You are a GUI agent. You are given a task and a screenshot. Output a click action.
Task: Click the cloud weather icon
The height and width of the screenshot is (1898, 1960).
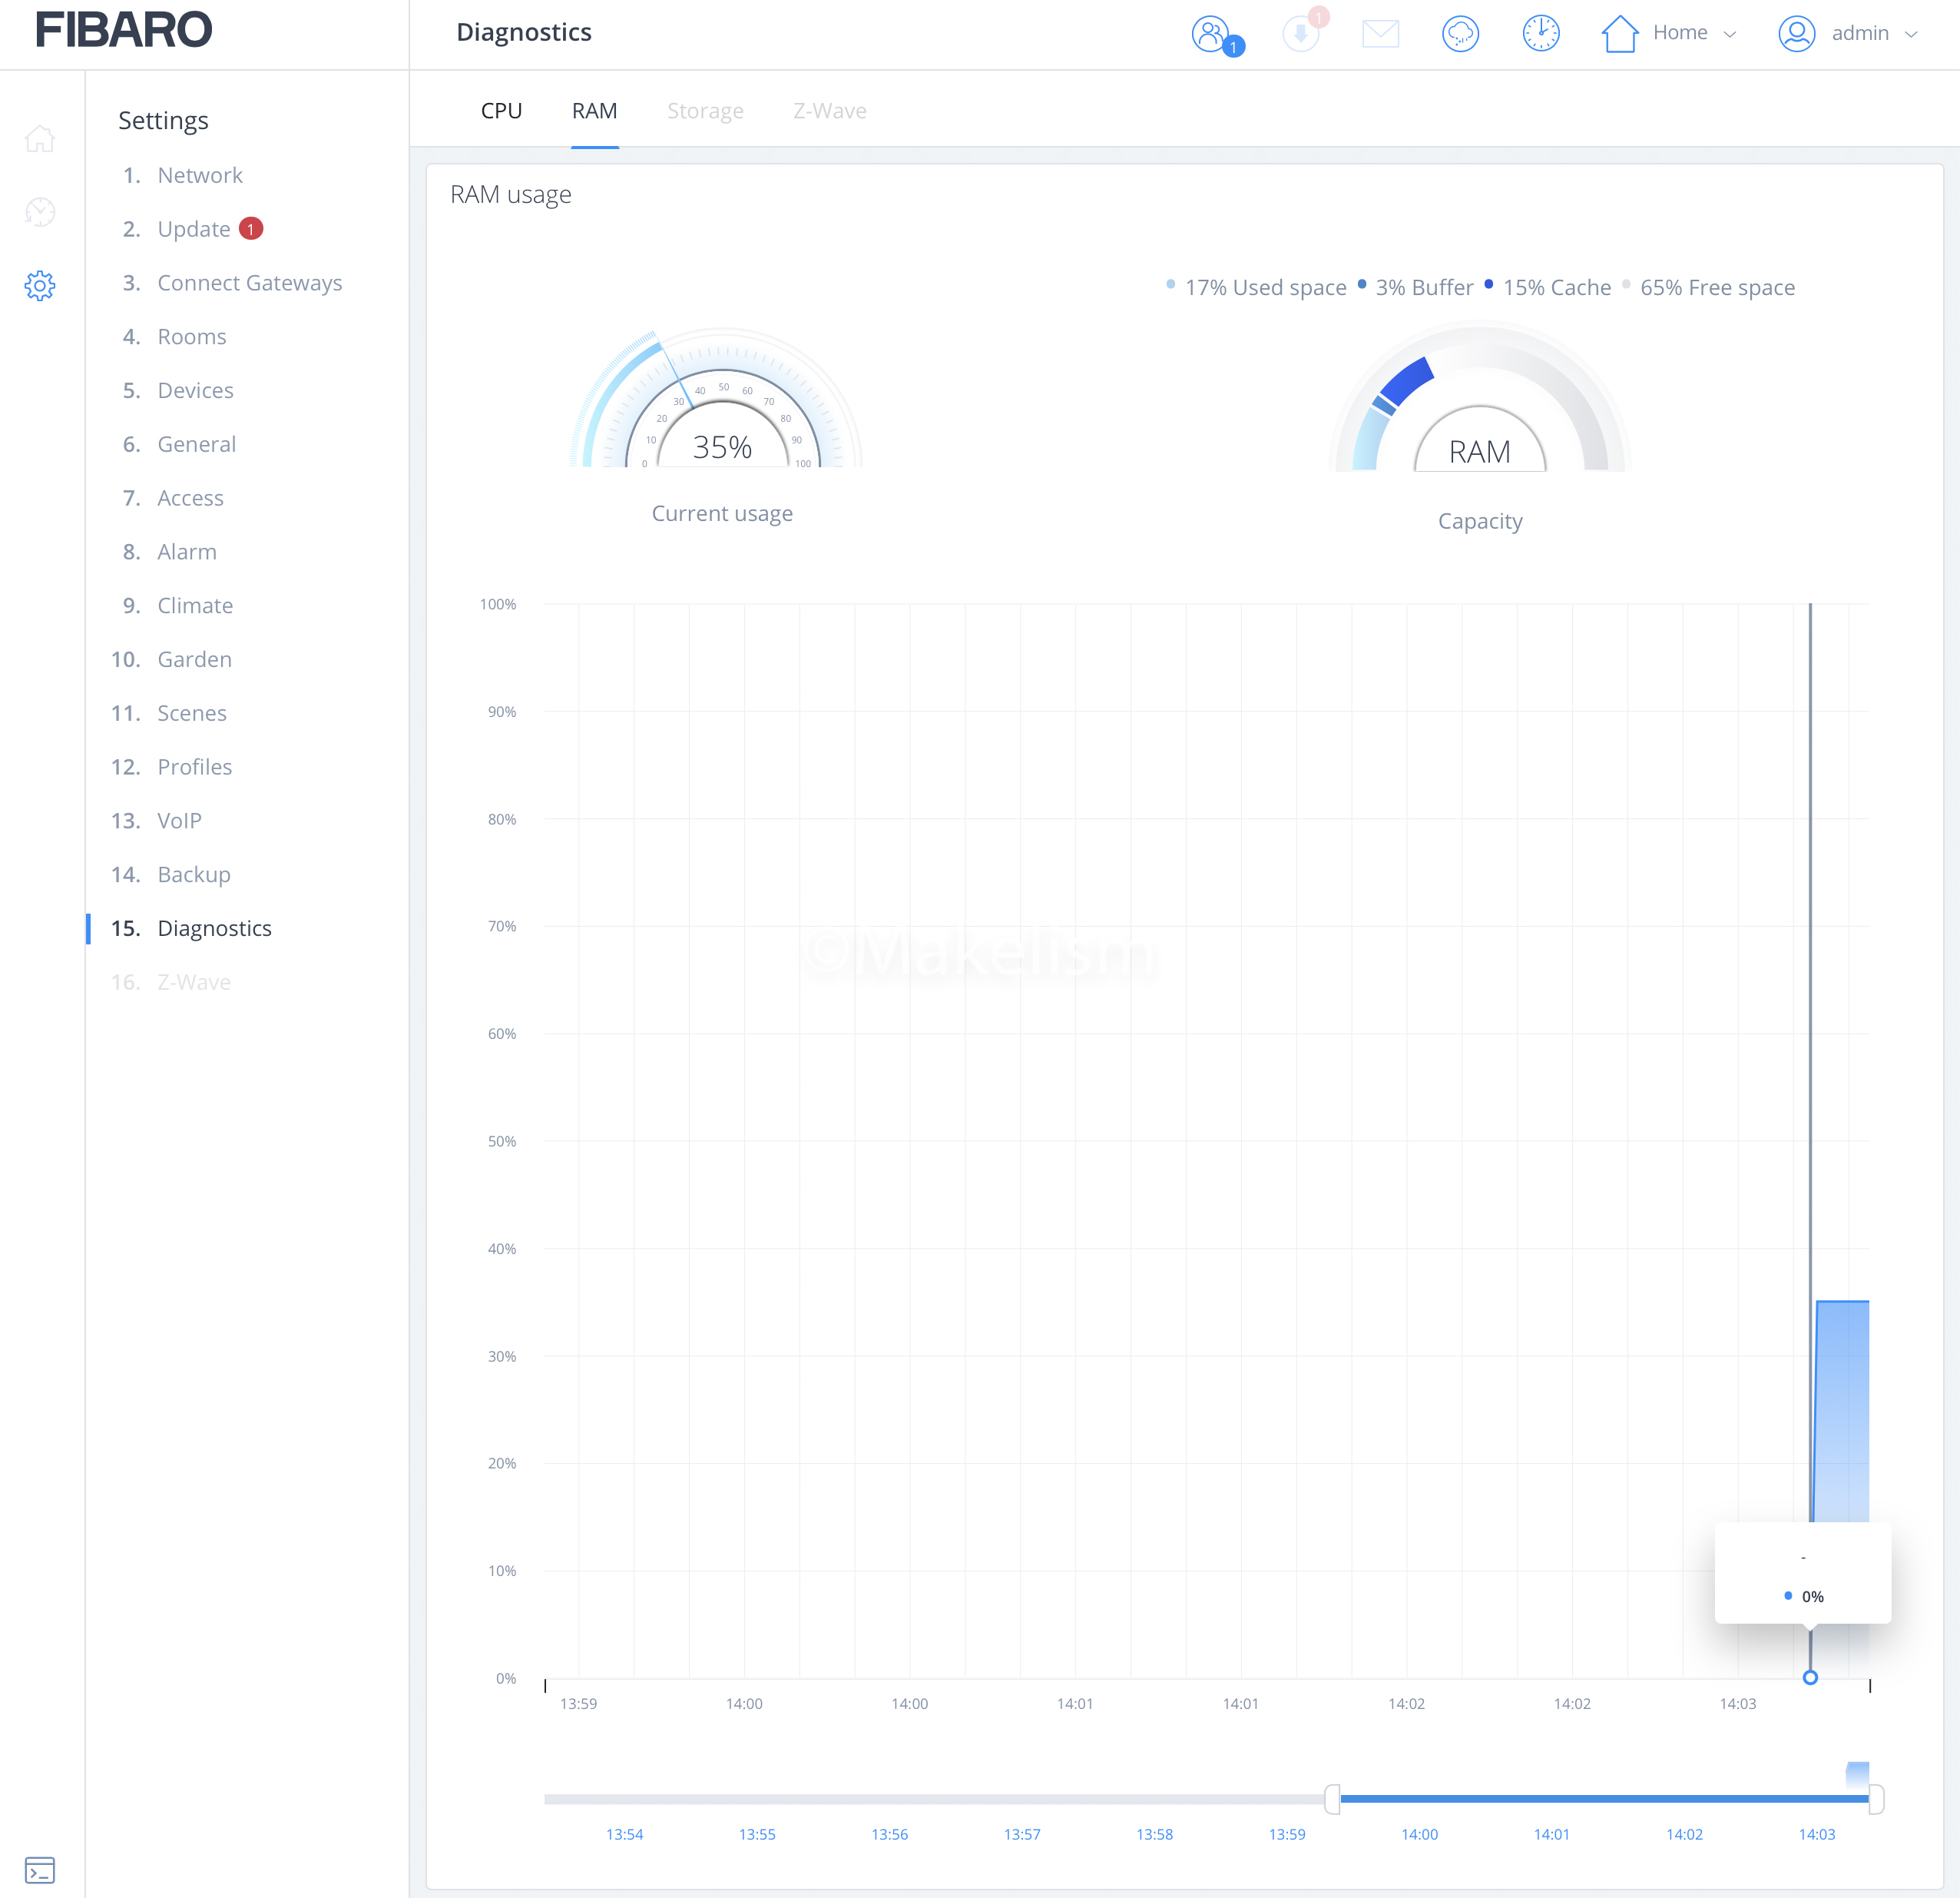point(1460,34)
